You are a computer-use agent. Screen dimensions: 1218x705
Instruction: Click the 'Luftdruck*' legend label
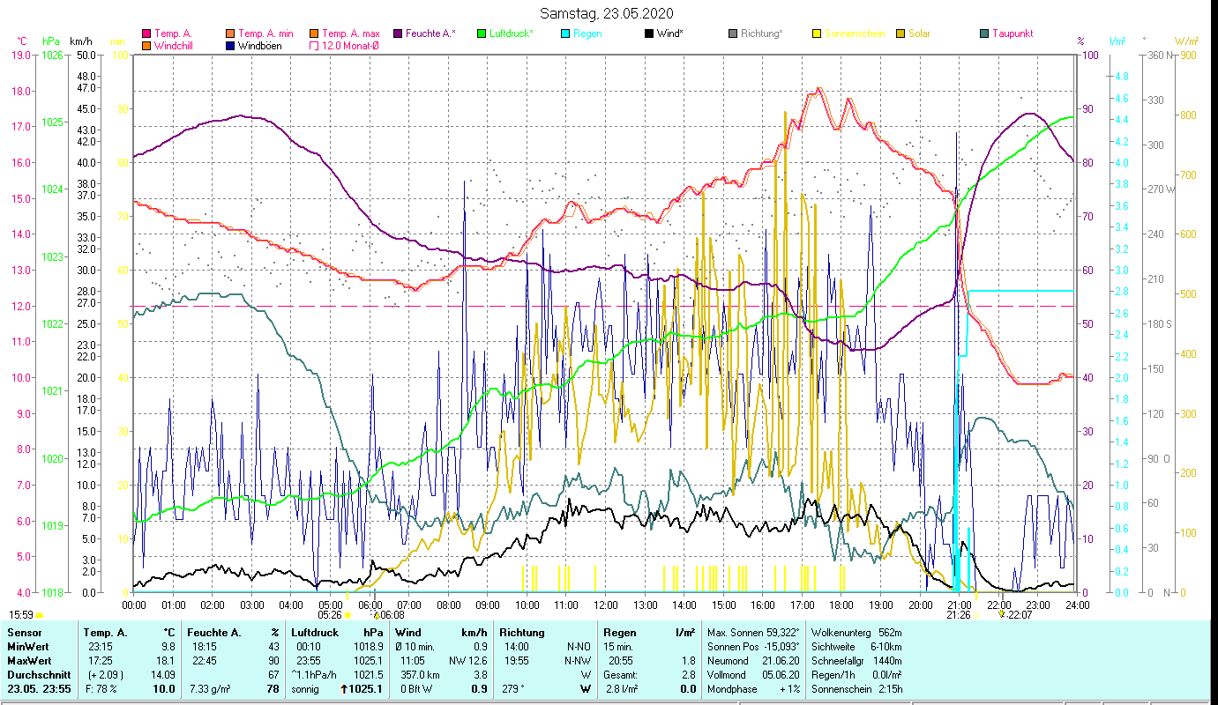(512, 33)
